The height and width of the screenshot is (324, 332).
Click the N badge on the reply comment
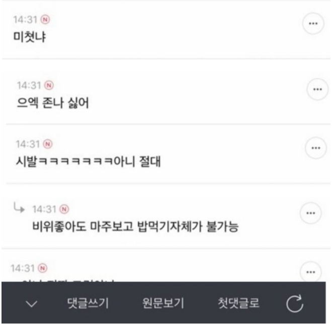click(64, 209)
